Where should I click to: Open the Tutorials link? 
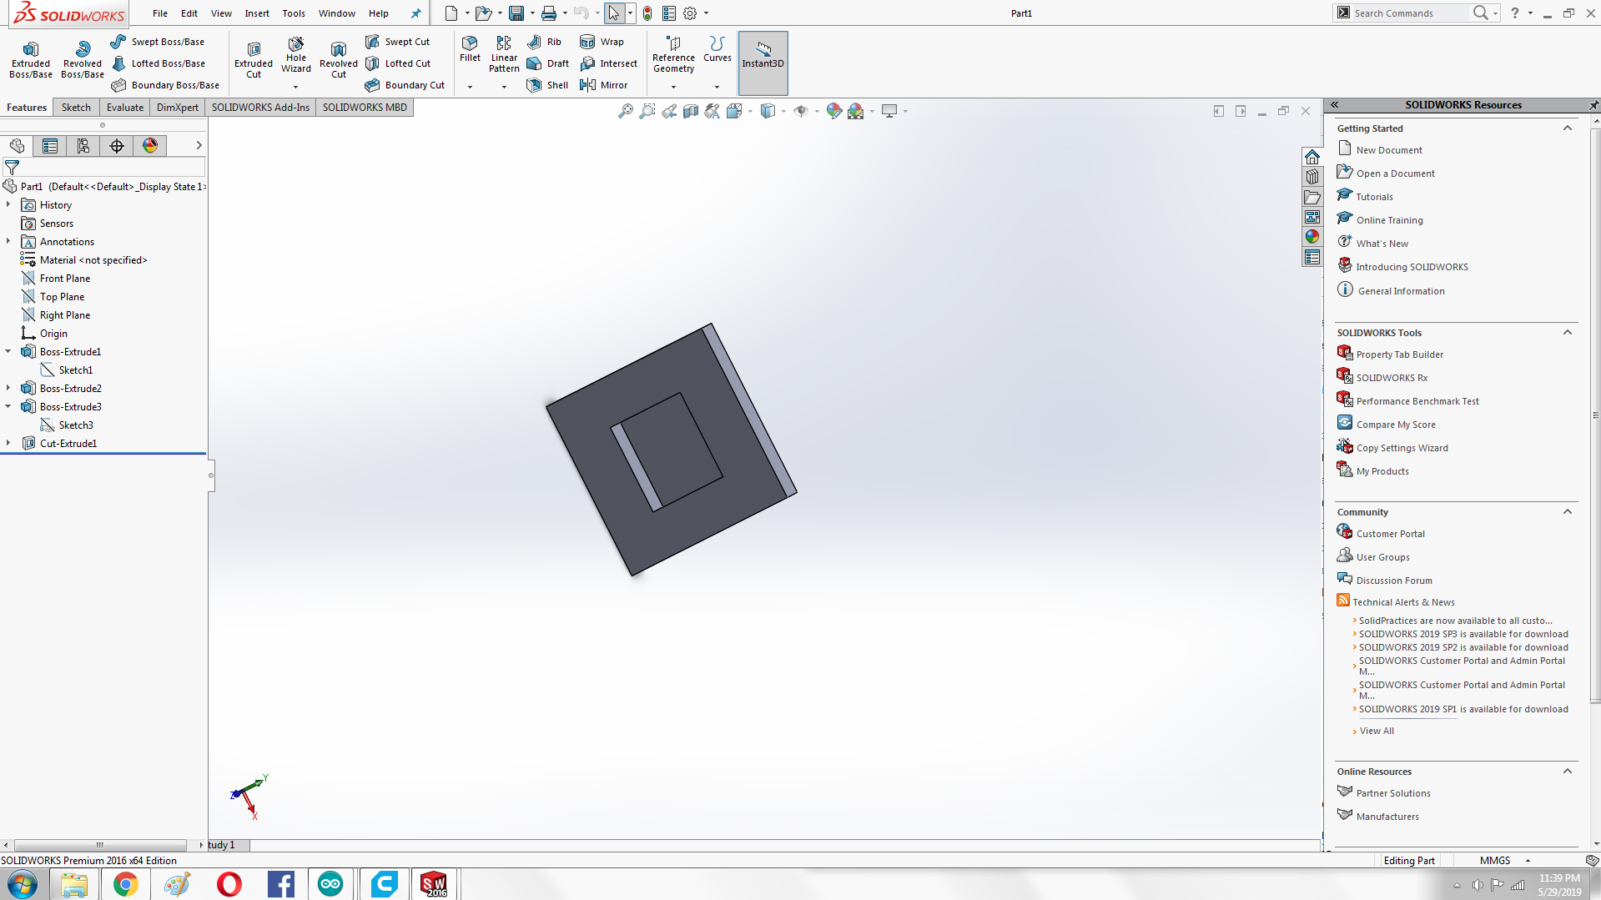click(1374, 197)
